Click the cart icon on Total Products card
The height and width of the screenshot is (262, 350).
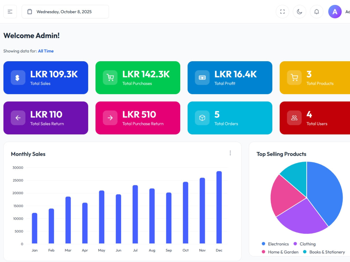coord(294,78)
